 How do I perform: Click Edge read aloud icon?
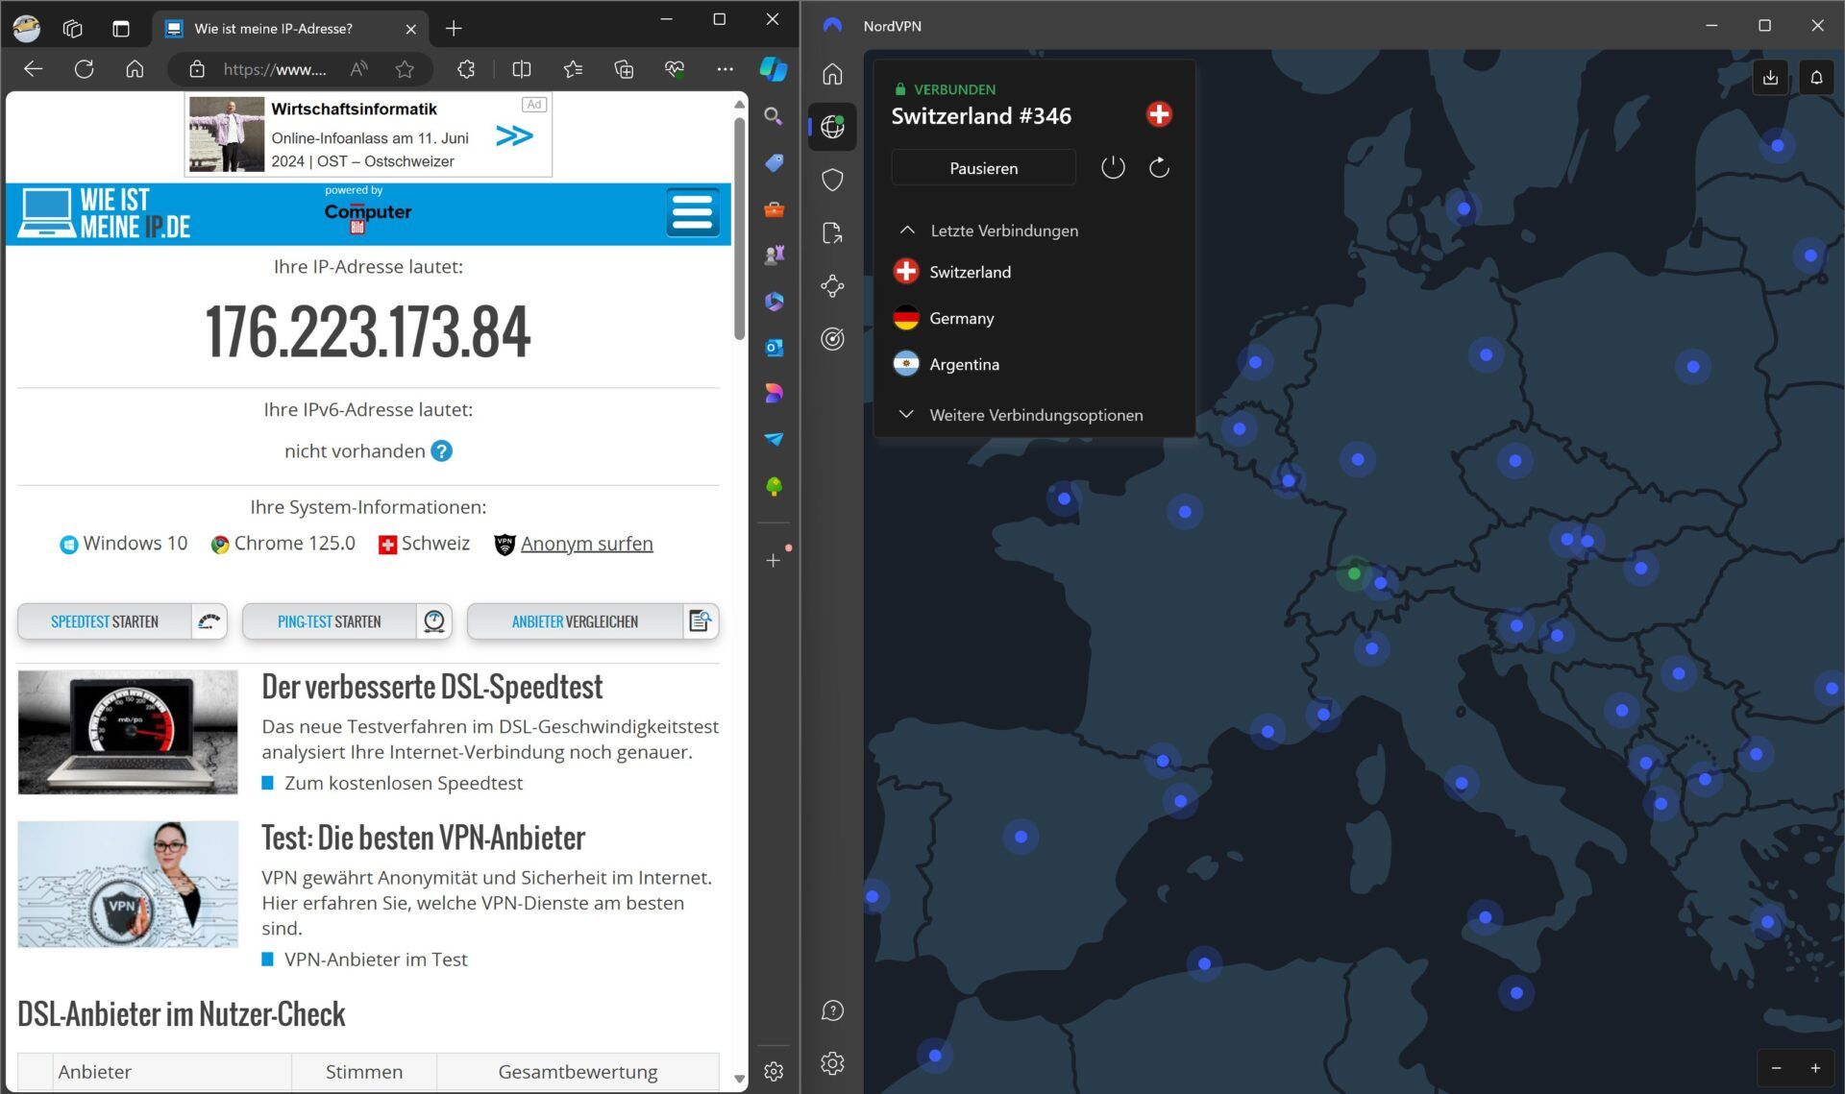click(359, 69)
